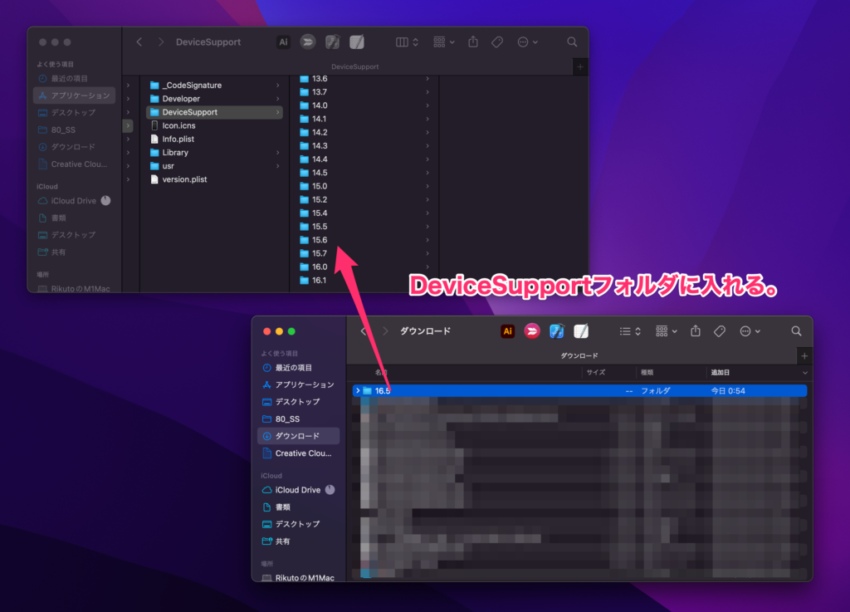Select アプリケーション in DeviceSupport window sidebar
This screenshot has height=612, width=850.
[x=74, y=95]
